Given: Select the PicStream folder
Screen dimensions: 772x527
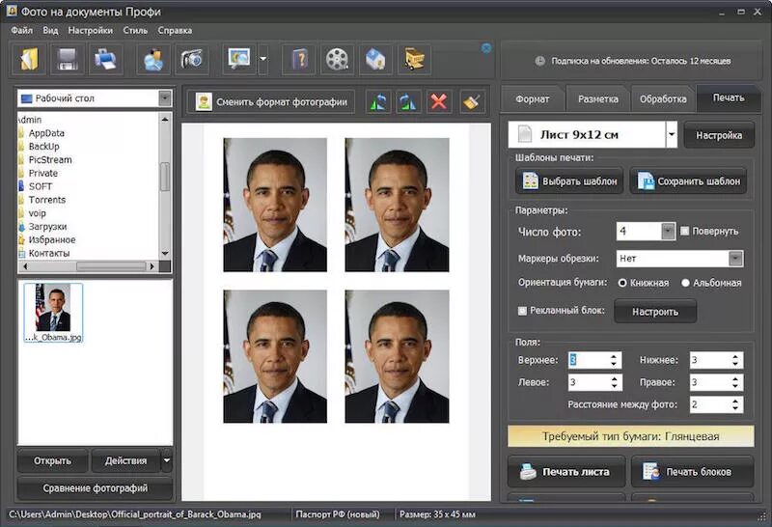Looking at the screenshot, I should (x=50, y=159).
